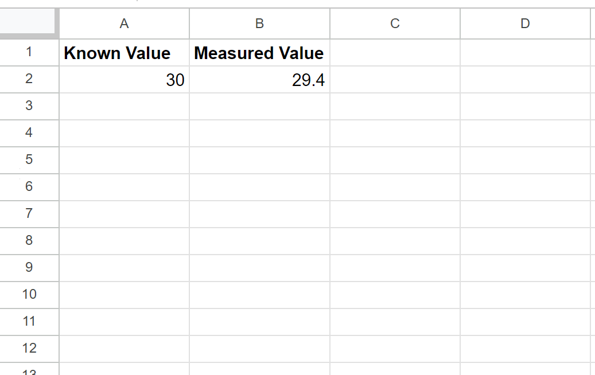Click empty cell A5 under Known Value
The height and width of the screenshot is (375, 595).
click(x=124, y=160)
